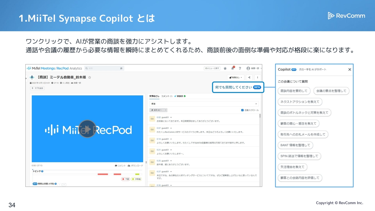The width and height of the screenshot is (375, 211).
Task: Click the GU avatar at 0:02
Action: (x=152, y=119)
